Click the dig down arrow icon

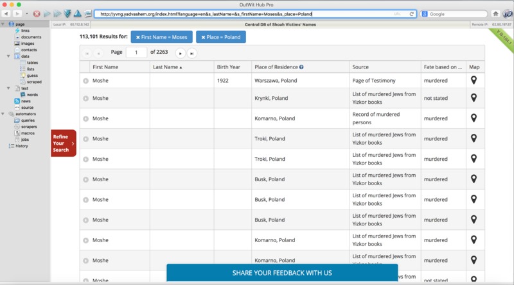tap(67, 13)
